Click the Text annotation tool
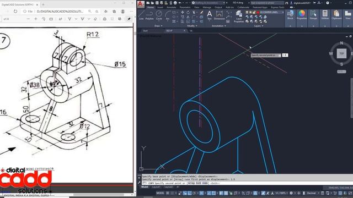 [x=210, y=15]
